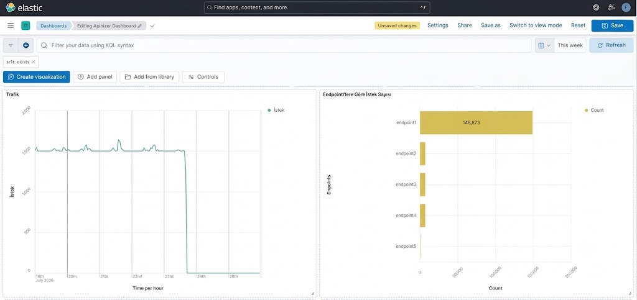Reset dashboard changes
This screenshot has width=637, height=300.
pos(578,25)
